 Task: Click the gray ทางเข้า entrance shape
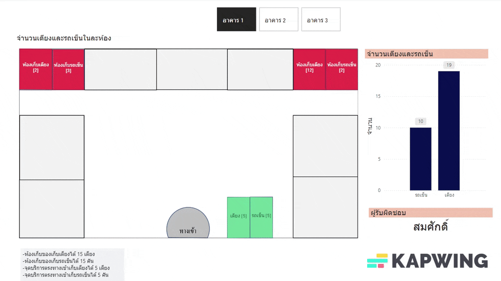[x=188, y=225]
